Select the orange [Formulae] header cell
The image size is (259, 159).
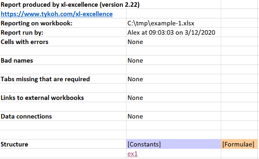tap(239, 144)
